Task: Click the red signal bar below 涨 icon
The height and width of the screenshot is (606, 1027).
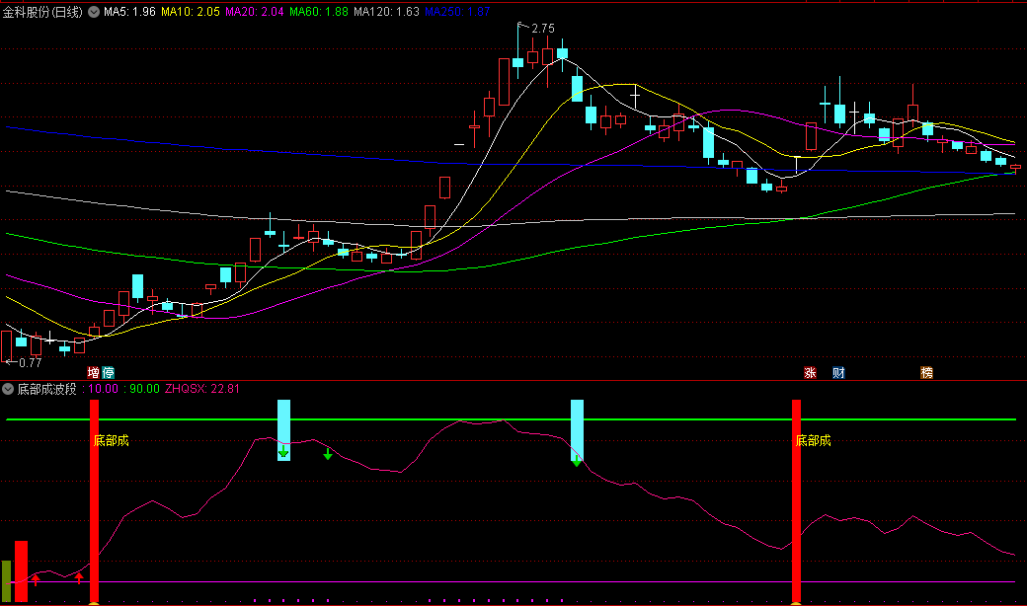Action: (797, 500)
